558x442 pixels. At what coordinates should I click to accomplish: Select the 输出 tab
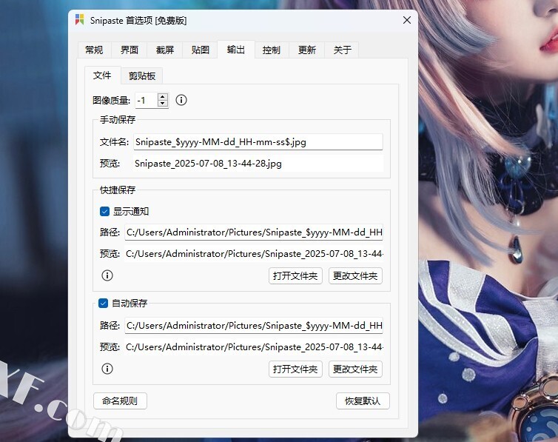(236, 50)
